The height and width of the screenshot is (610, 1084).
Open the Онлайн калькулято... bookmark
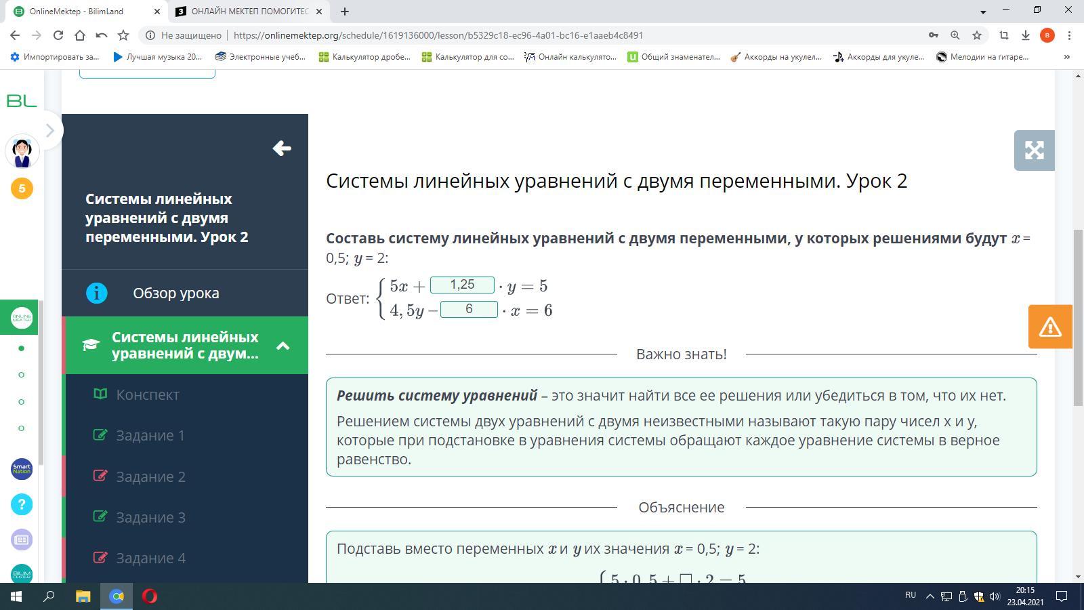coord(570,57)
